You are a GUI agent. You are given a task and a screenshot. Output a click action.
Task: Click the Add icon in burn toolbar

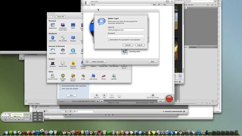coord(104,96)
